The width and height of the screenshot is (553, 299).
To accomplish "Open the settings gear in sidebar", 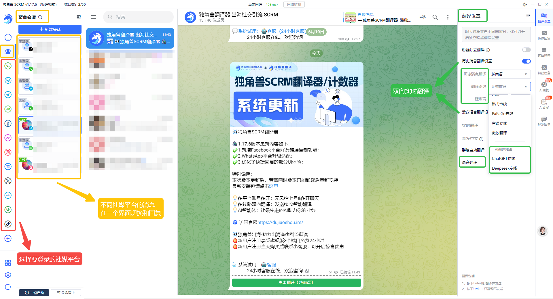I will (x=8, y=275).
